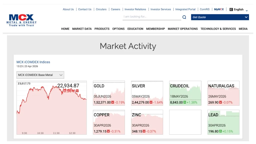
Task: Open the Investor Relations link
Action: pos(135,9)
